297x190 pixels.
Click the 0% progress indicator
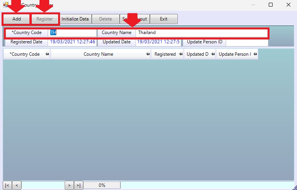pyautogui.click(x=102, y=185)
